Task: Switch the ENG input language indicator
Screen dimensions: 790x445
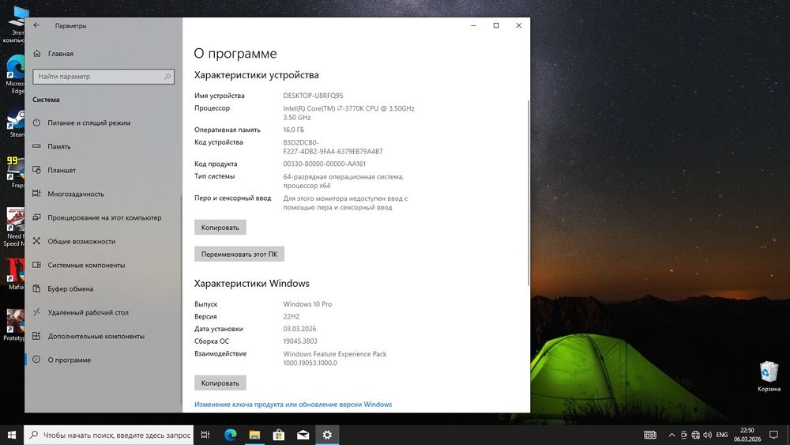Action: pyautogui.click(x=722, y=435)
